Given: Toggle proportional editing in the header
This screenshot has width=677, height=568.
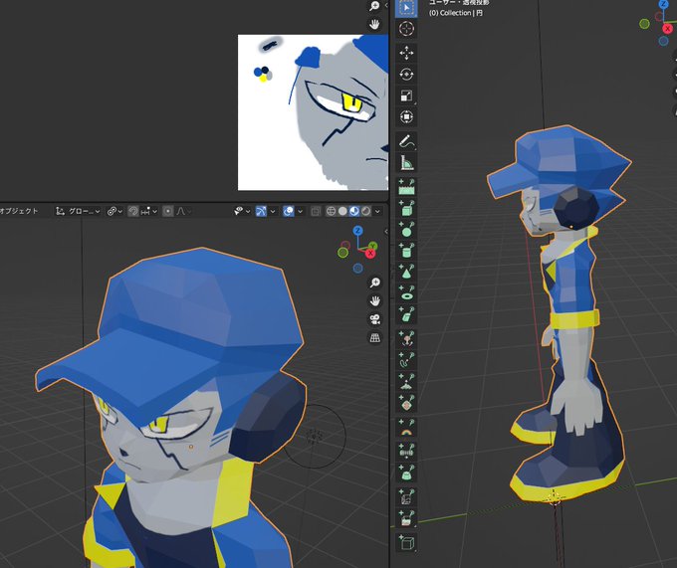Looking at the screenshot, I should pyautogui.click(x=168, y=211).
